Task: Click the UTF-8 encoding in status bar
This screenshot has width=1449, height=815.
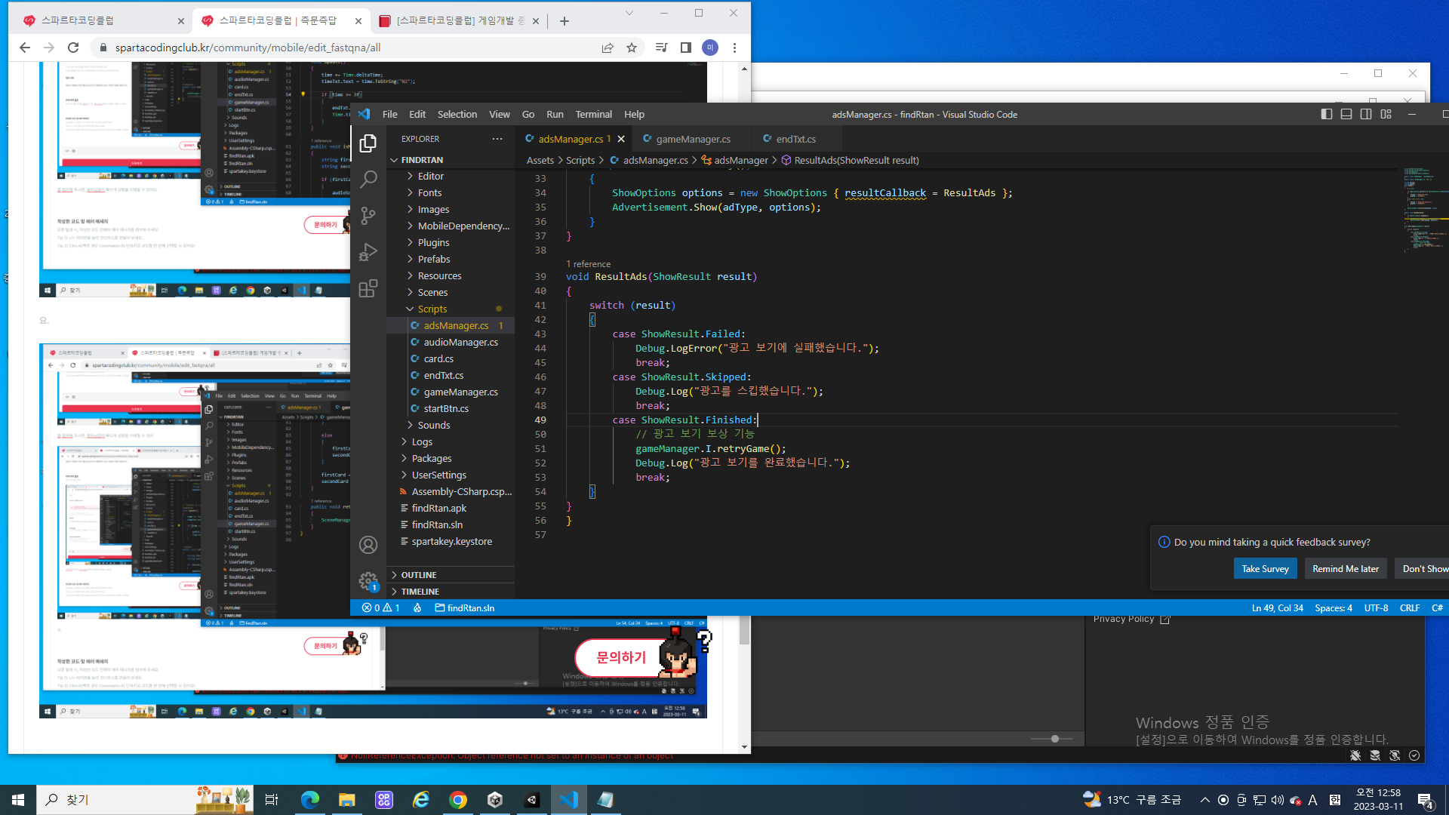Action: [x=1376, y=607]
